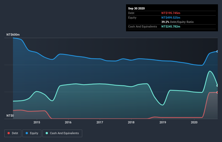Click the Equity label in tooltip
This screenshot has width=222, height=142.
point(132,18)
